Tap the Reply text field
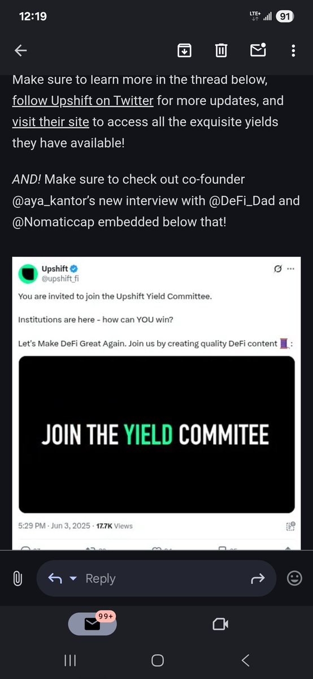Screen dimensions: 313x679 [x=156, y=578]
